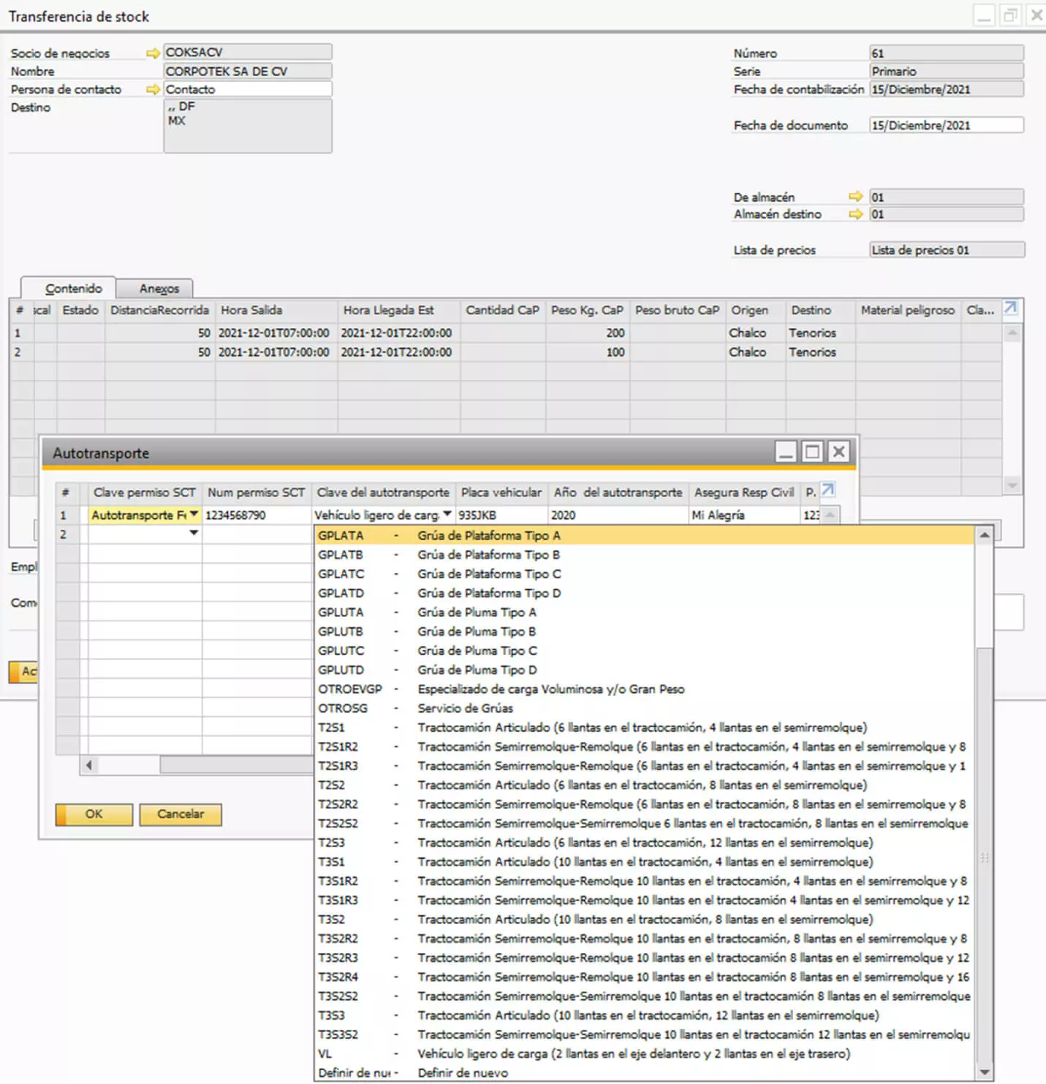Screen dimensions: 1046x1084
Task: Switch to the Anexos tab
Action: (x=159, y=289)
